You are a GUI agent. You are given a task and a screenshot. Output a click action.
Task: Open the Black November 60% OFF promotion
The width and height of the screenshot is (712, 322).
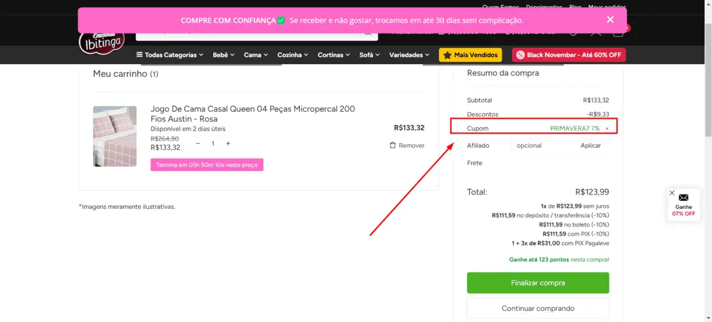pos(568,55)
